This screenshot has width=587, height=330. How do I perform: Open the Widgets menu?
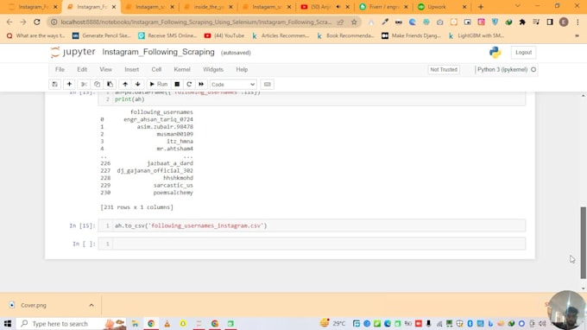click(x=213, y=69)
